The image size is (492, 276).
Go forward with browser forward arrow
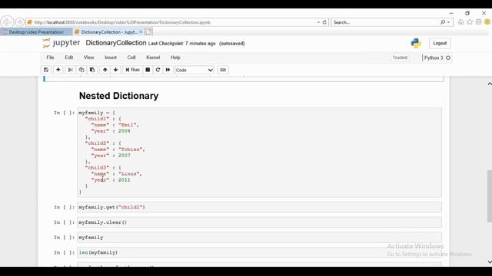click(x=20, y=22)
